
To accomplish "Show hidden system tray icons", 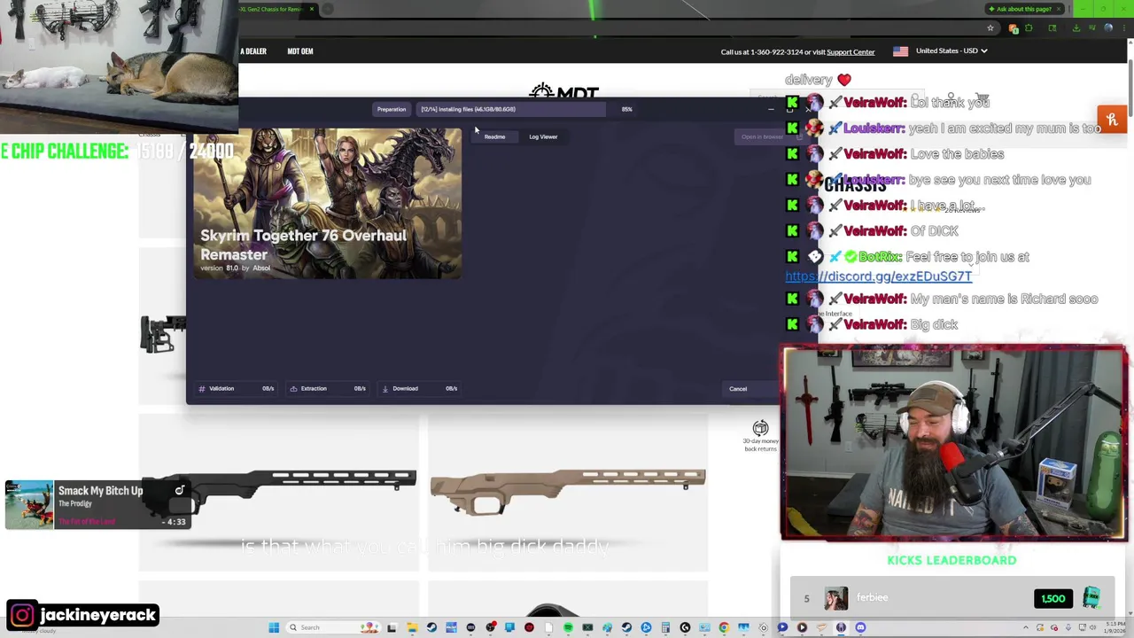I will pos(1025,627).
